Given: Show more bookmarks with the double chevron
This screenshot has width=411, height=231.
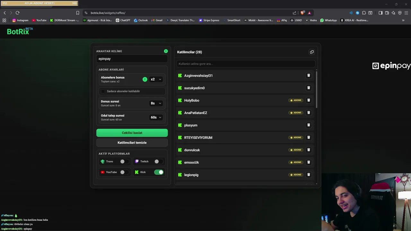Looking at the screenshot, I should click(x=403, y=20).
